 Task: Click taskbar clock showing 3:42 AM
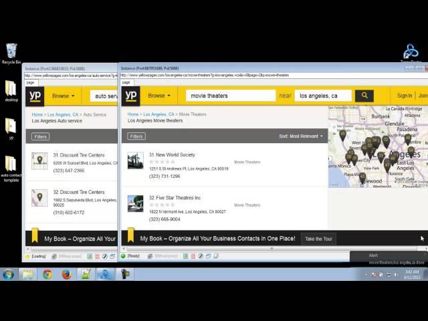(x=412, y=274)
